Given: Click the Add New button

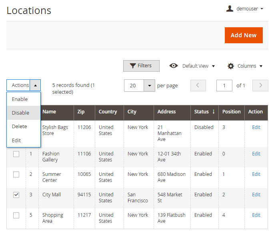Looking at the screenshot, I should click(244, 35).
